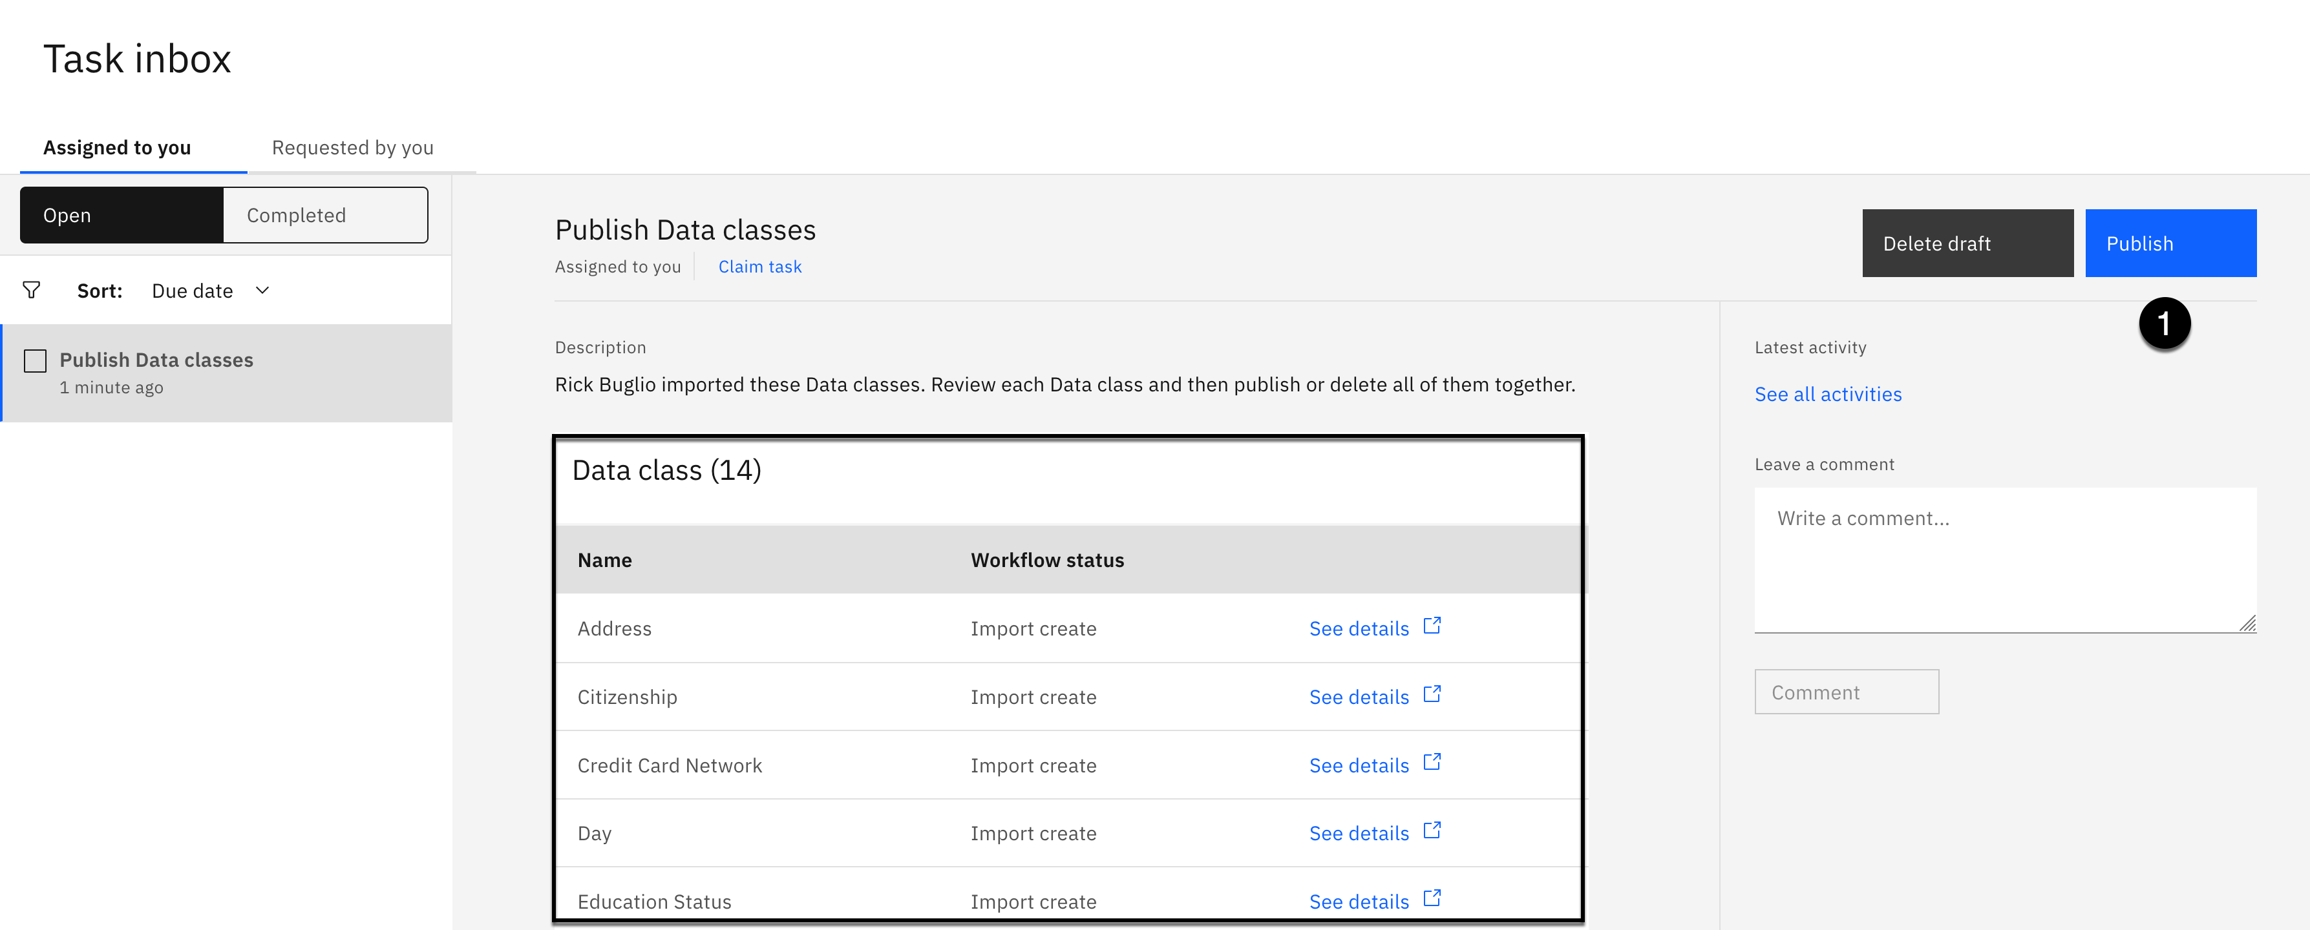Open external link icon for Day row
The image size is (2310, 930).
(1432, 831)
